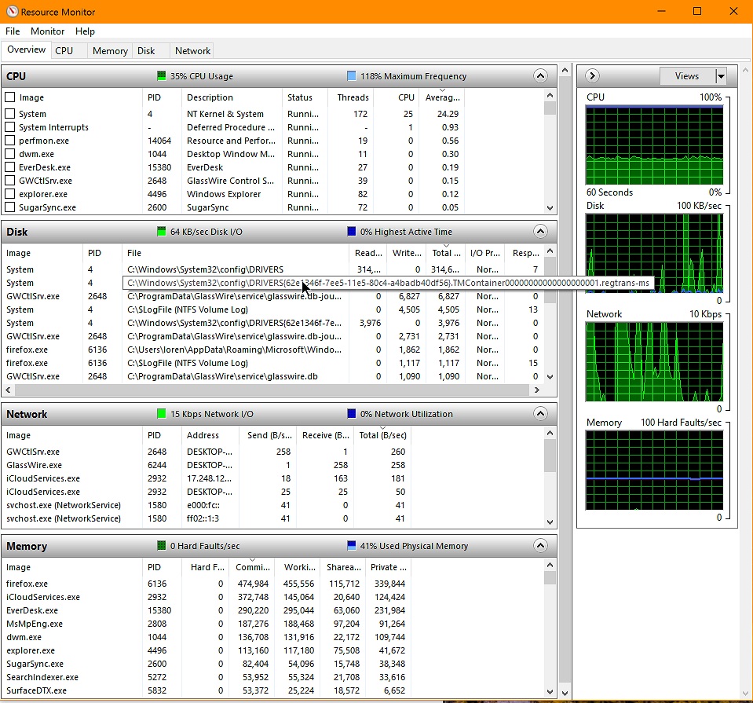
Task: Check the SugarSync.exe checkbox
Action: coord(9,207)
